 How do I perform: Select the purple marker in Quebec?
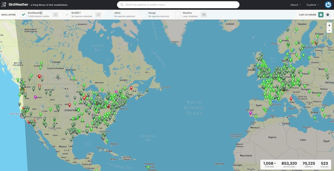(x=116, y=92)
